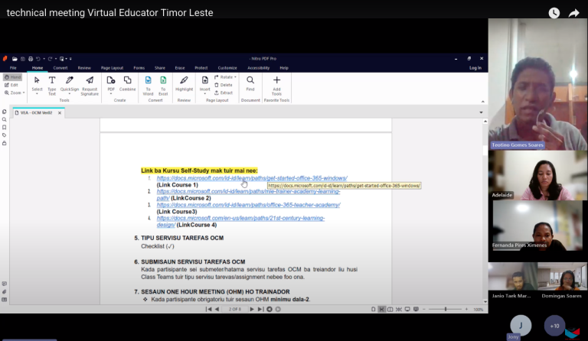This screenshot has width=588, height=341.
Task: Open the Pages panel in sidebar
Action: [x=4, y=112]
